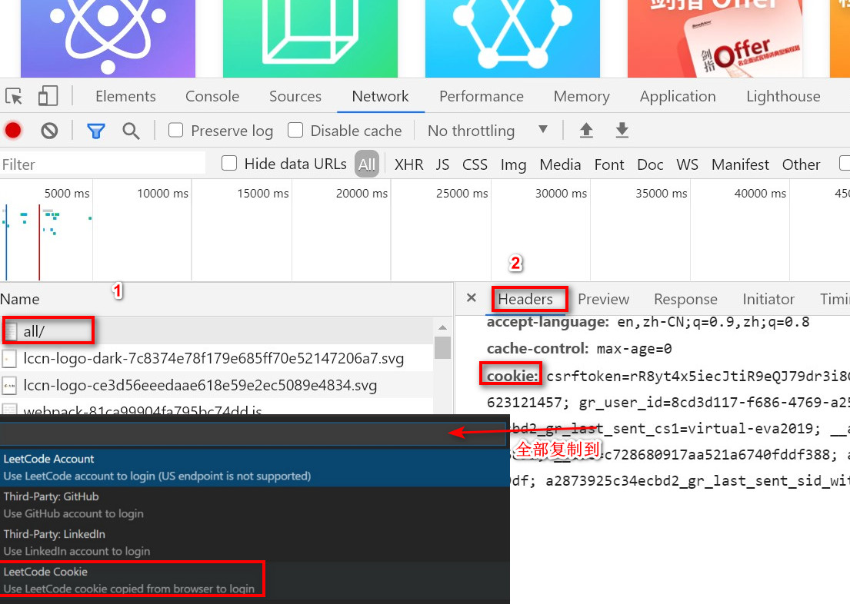Click the request list scrollbar thumb
Image resolution: width=850 pixels, height=604 pixels.
(x=443, y=347)
